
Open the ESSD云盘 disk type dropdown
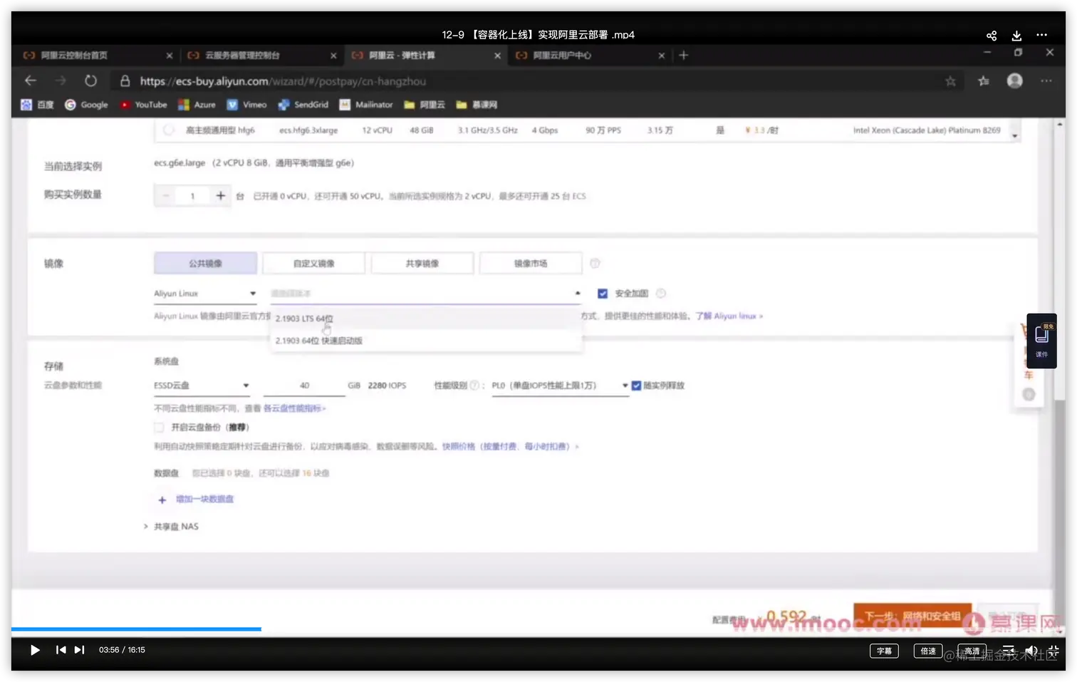[x=202, y=386]
